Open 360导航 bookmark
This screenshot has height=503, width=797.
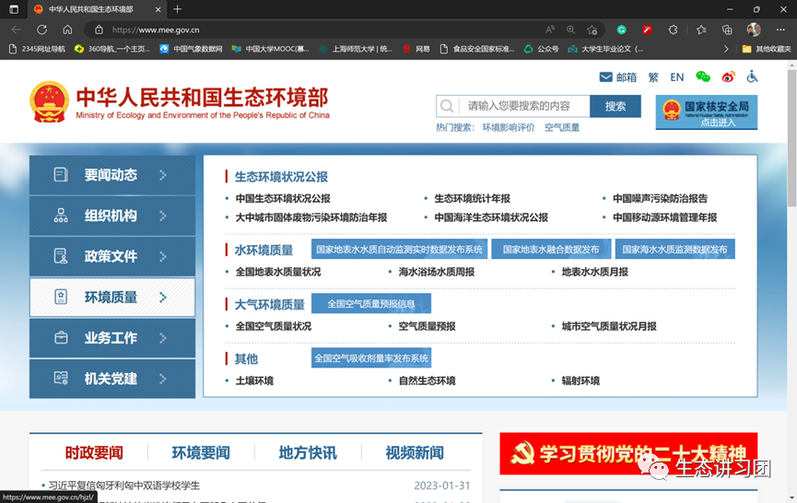point(112,49)
